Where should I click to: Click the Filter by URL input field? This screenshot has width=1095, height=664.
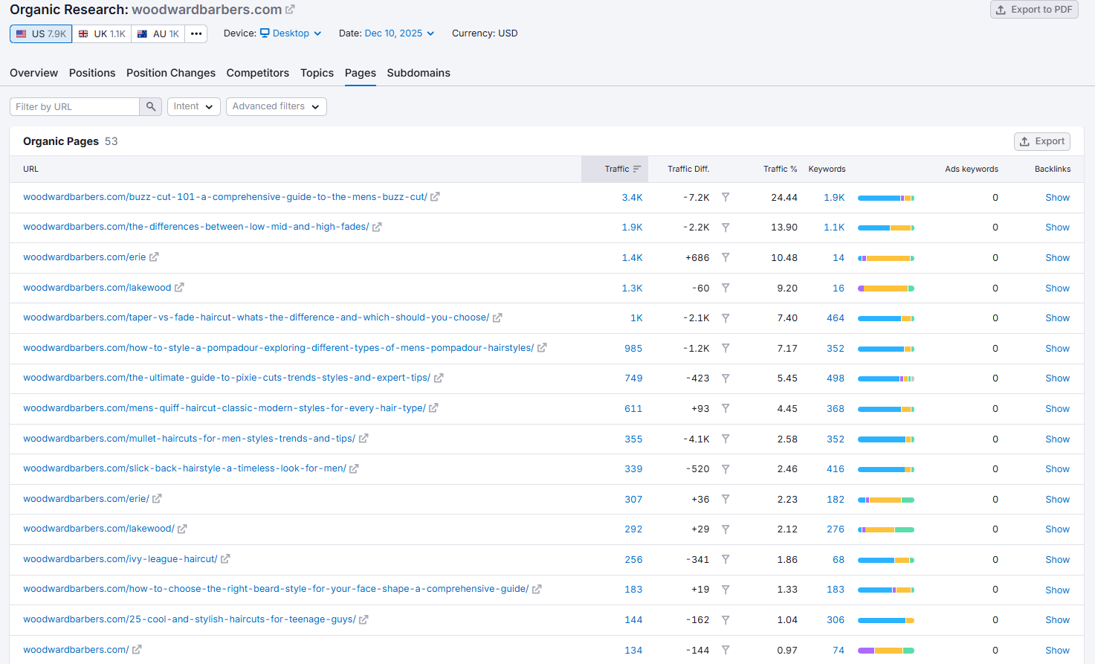[x=74, y=106]
